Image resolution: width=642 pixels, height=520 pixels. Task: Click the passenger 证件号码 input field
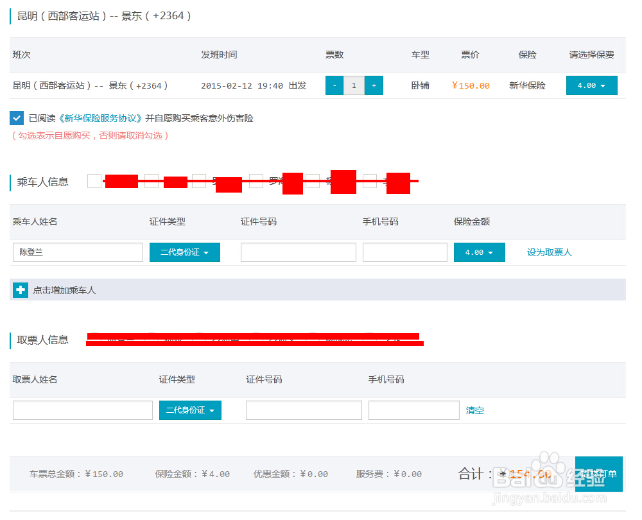click(x=299, y=252)
